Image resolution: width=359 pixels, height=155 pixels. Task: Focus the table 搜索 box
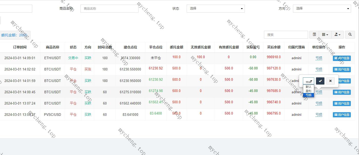coord(286,35)
